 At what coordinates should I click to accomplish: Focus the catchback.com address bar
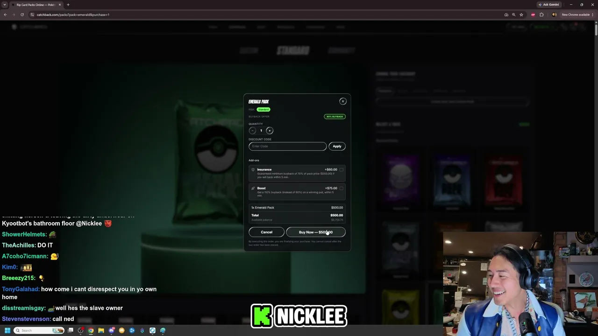(266, 14)
